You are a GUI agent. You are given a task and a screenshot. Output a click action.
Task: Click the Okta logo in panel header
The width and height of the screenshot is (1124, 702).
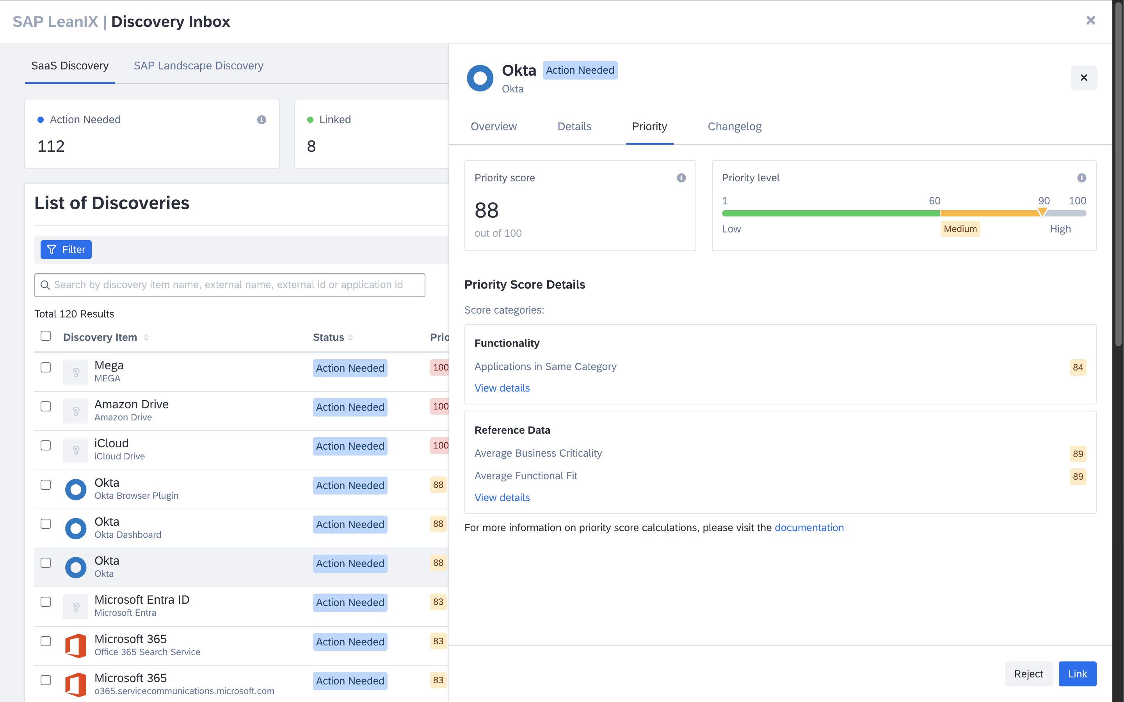pos(480,78)
